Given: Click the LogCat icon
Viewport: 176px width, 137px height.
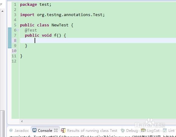Looking at the screenshot, I should click(143, 130).
